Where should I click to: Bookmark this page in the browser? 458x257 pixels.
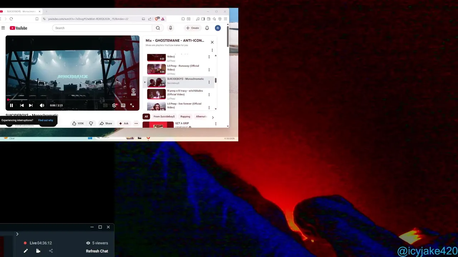coord(37,19)
